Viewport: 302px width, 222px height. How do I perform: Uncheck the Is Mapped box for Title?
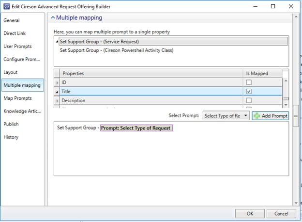[x=249, y=91]
